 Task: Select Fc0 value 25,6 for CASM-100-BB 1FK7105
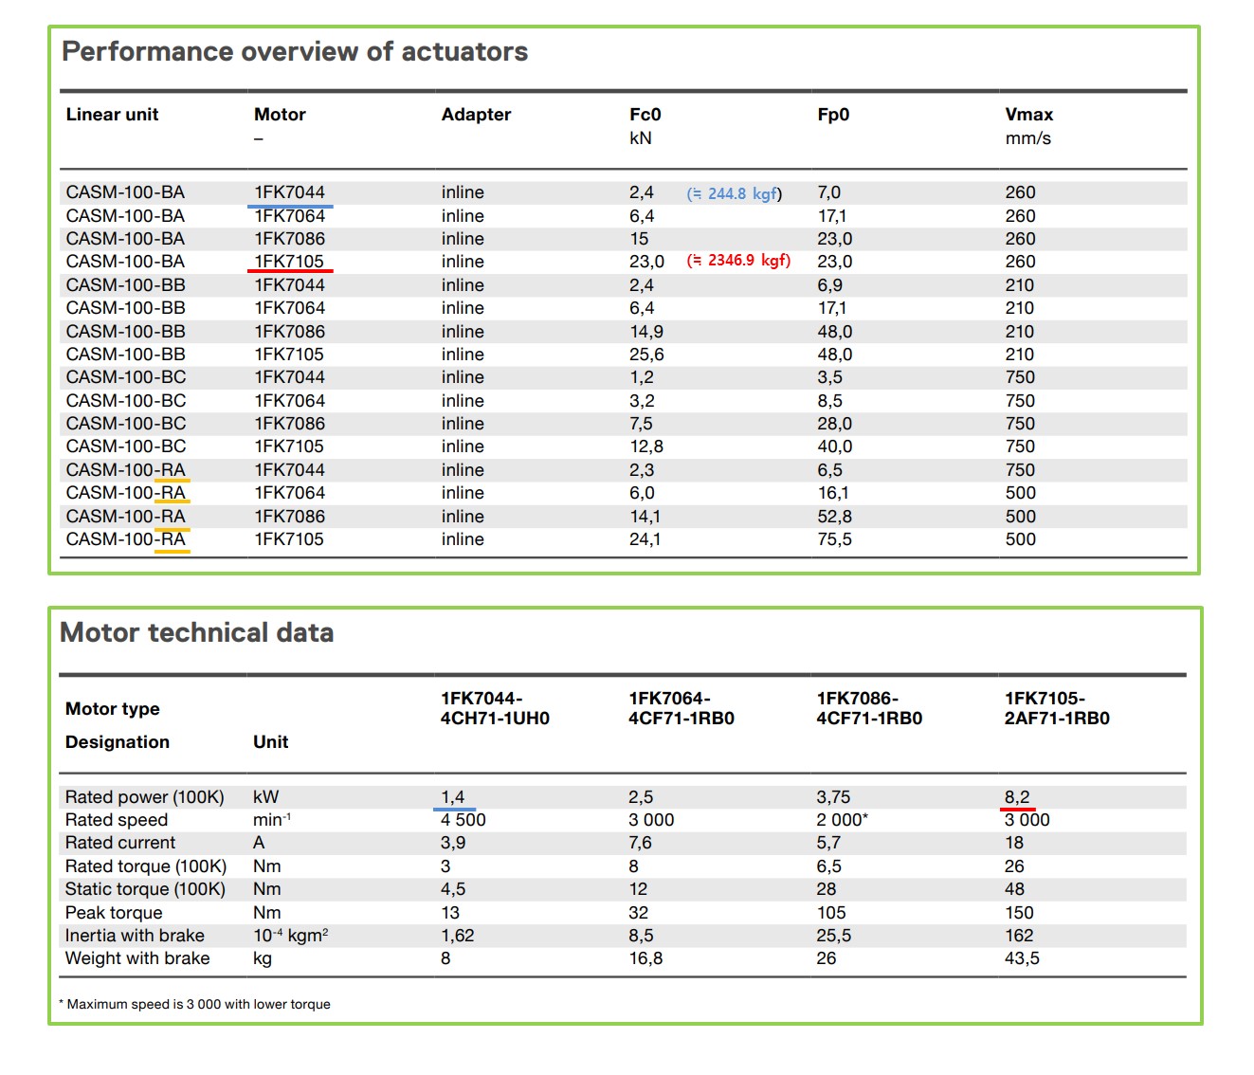(646, 355)
